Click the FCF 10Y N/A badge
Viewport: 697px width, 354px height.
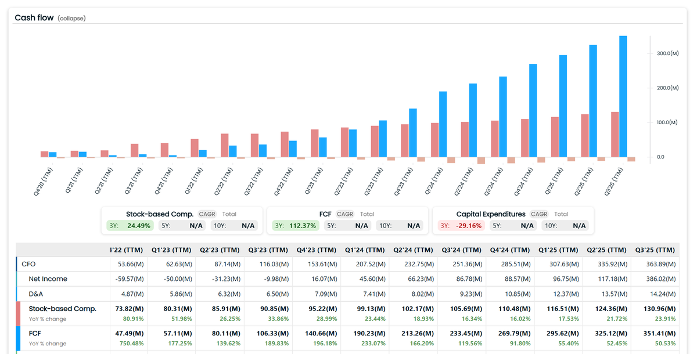[400, 226]
